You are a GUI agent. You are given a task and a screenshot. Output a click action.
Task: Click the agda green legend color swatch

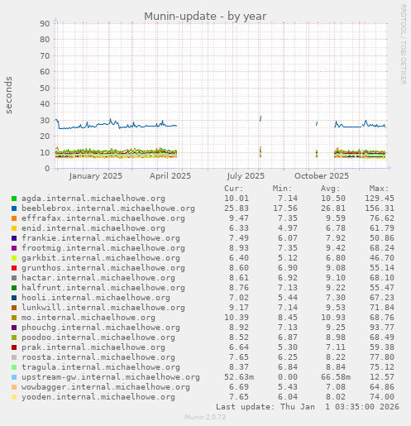14,199
